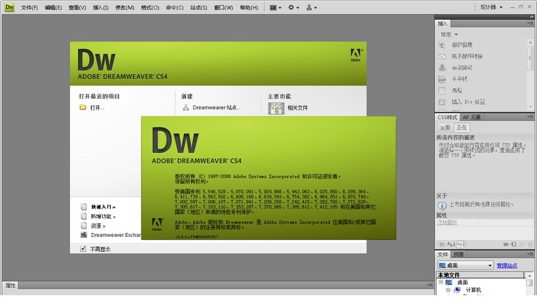Select 桌面 in local files tree
This screenshot has height=307, width=537.
point(462,282)
